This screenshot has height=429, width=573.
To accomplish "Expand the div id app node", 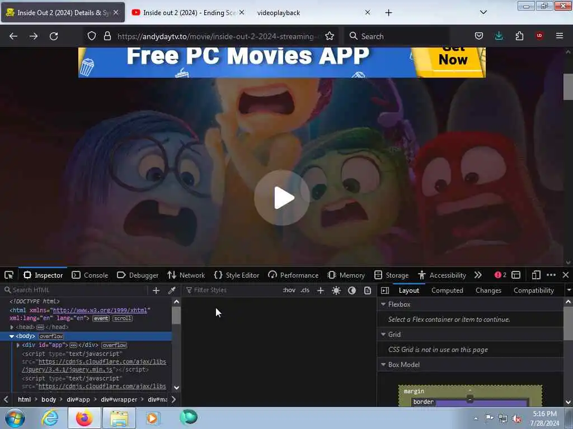I will [x=18, y=345].
